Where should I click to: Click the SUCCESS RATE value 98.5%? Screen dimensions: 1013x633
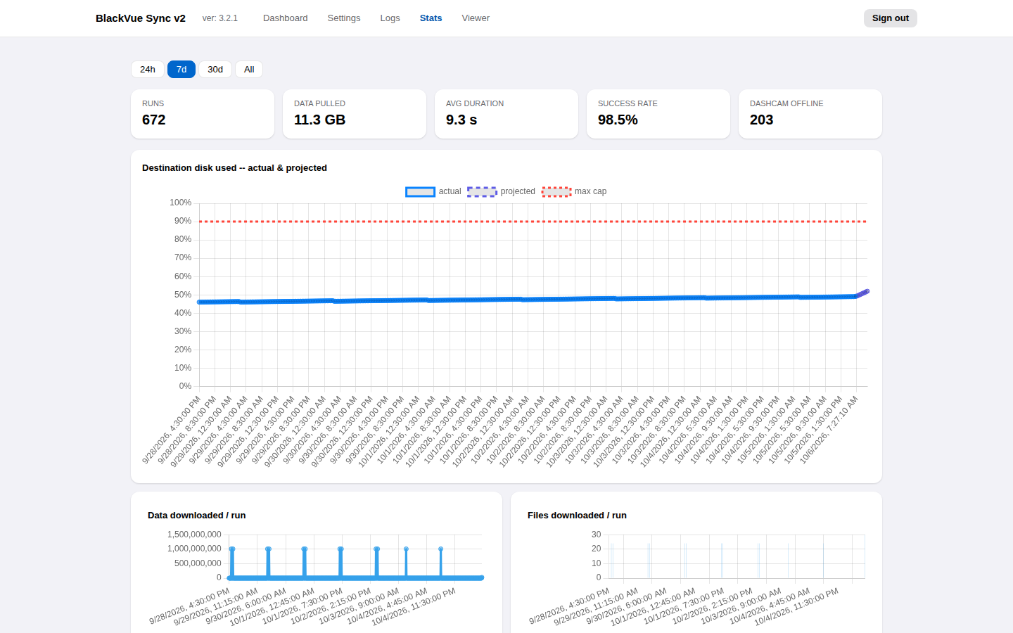click(618, 120)
